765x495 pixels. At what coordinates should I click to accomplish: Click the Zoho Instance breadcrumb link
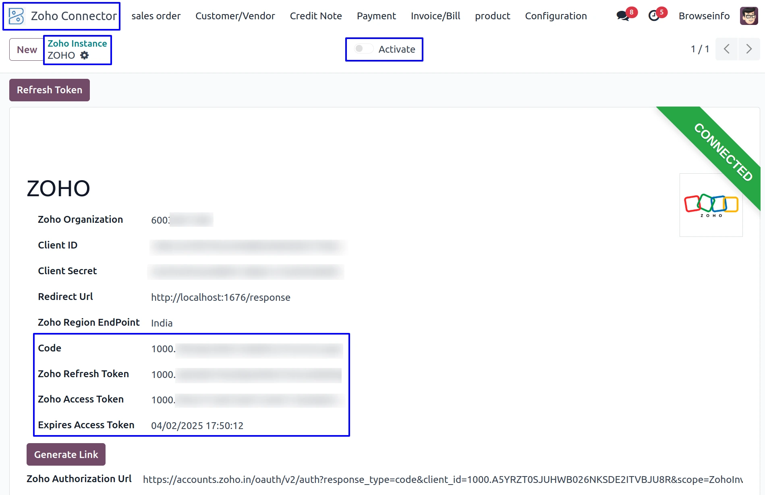pos(77,43)
